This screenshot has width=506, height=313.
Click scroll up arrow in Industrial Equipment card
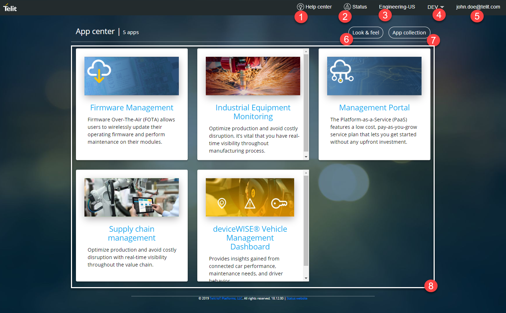coord(306,51)
